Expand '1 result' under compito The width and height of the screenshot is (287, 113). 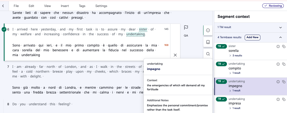(235, 73)
